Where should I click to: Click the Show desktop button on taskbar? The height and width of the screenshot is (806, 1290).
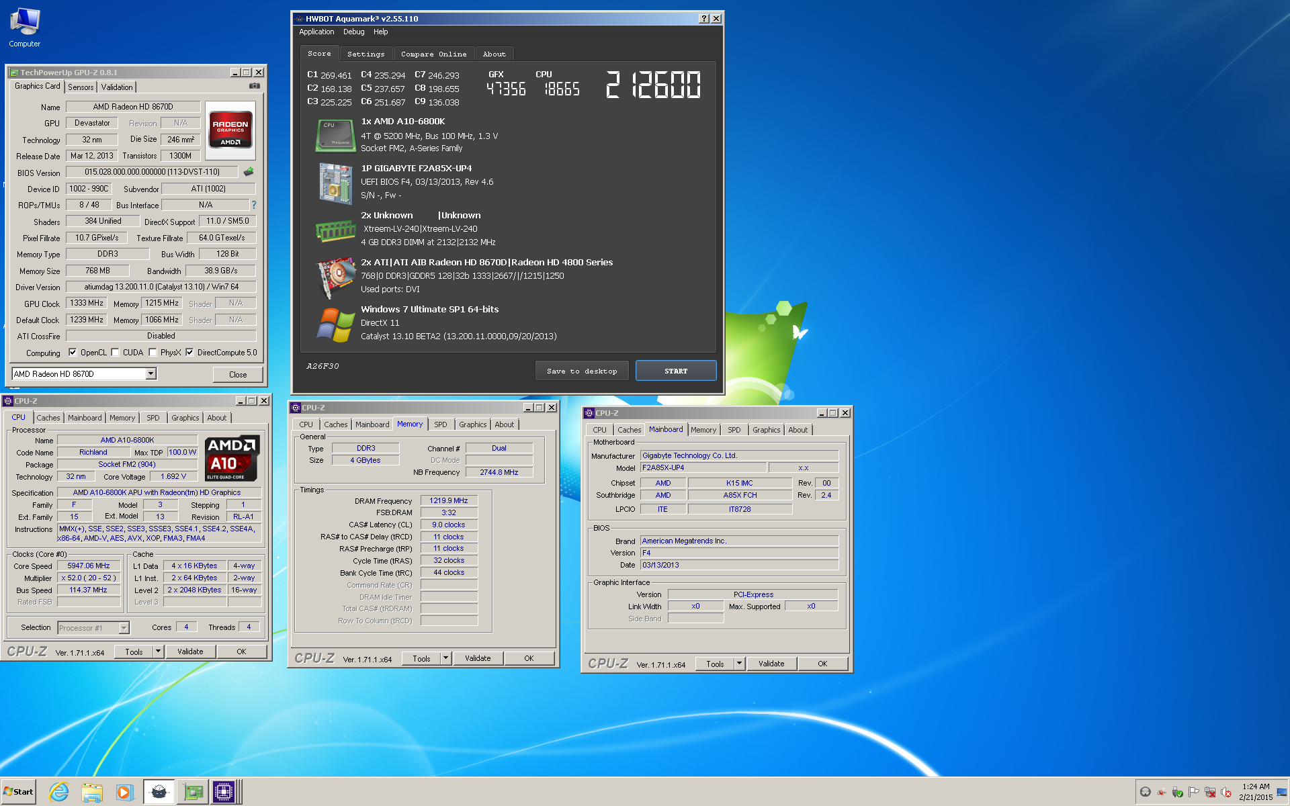coord(1283,792)
